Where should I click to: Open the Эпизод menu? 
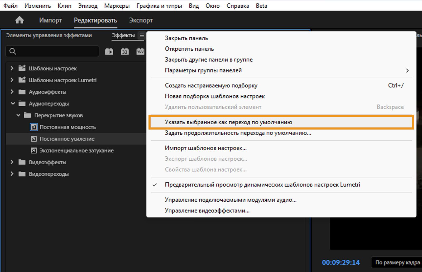point(88,6)
